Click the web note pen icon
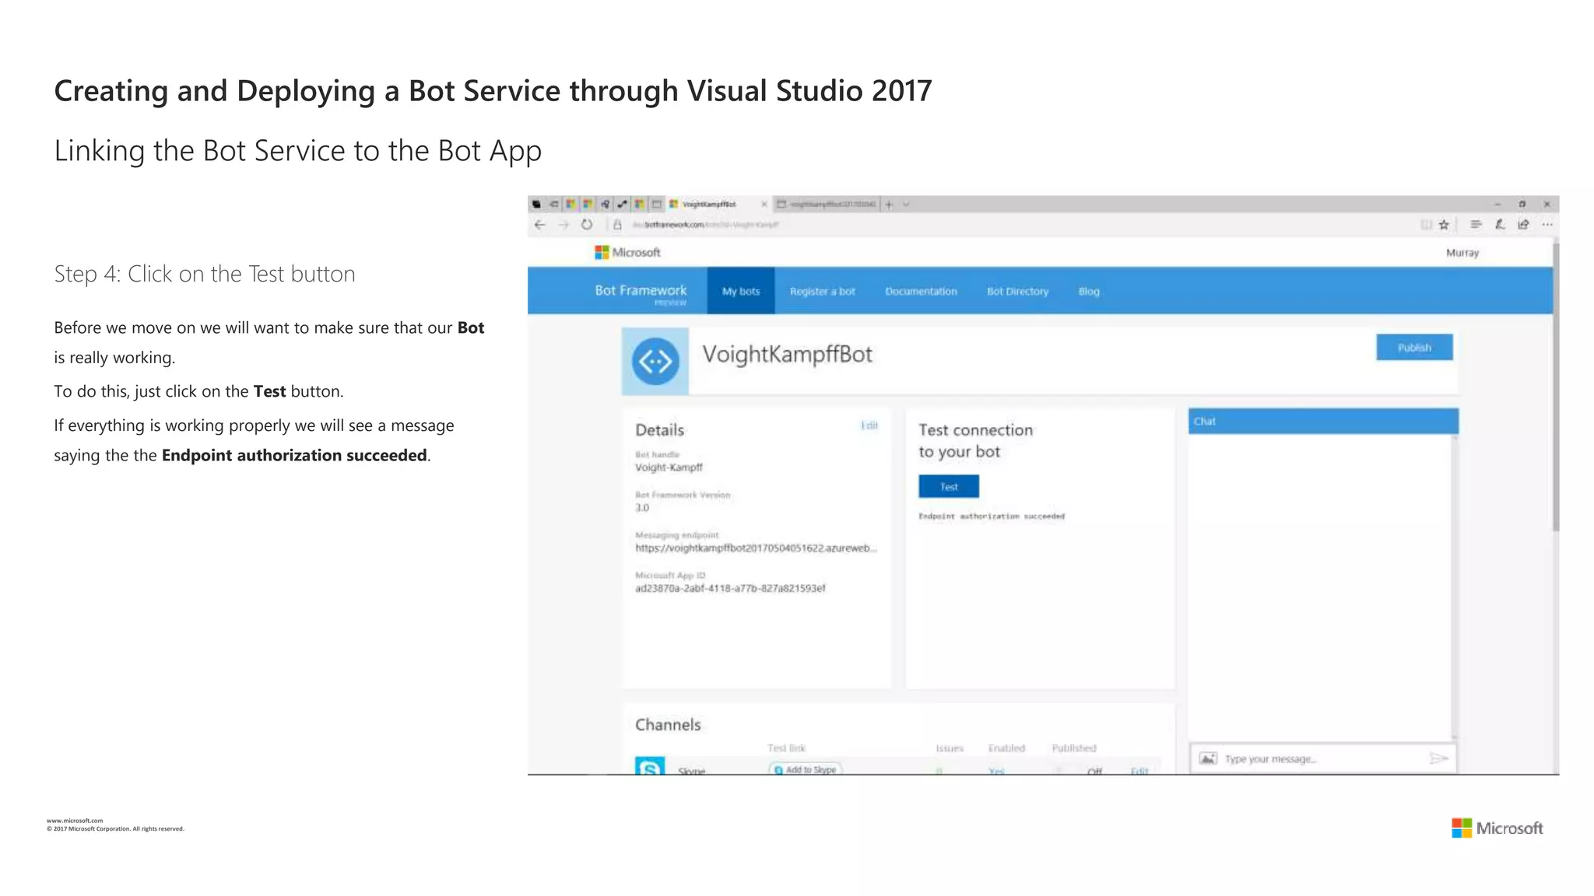 1500,225
